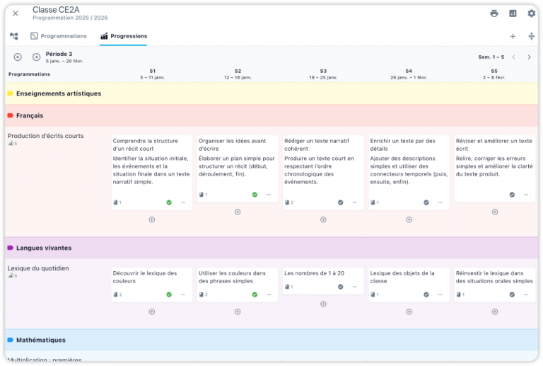Add item below Réinvestir le lexique card

(495, 312)
